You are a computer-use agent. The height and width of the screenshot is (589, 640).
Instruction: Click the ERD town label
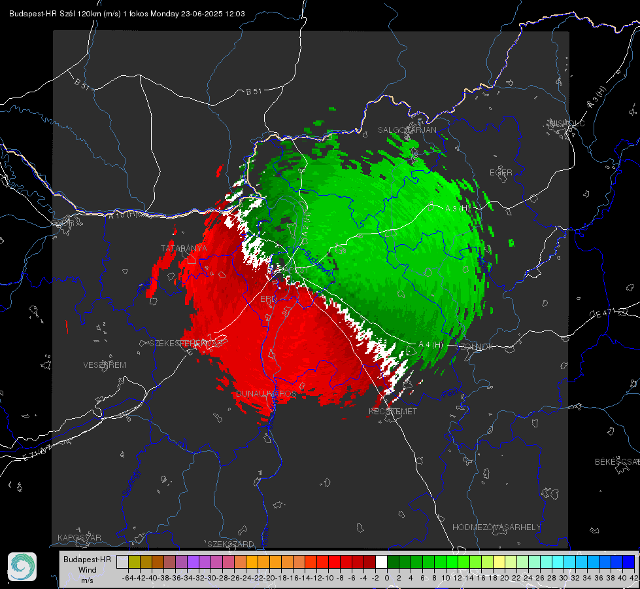[x=268, y=299]
